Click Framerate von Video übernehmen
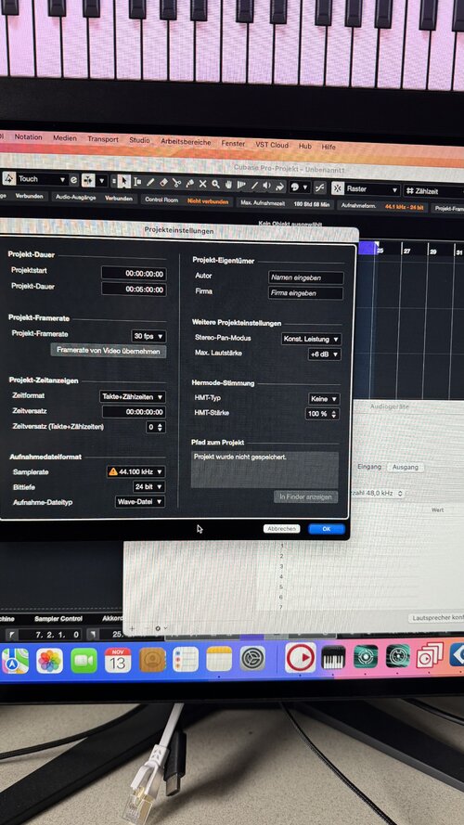This screenshot has width=464, height=825. [x=109, y=351]
